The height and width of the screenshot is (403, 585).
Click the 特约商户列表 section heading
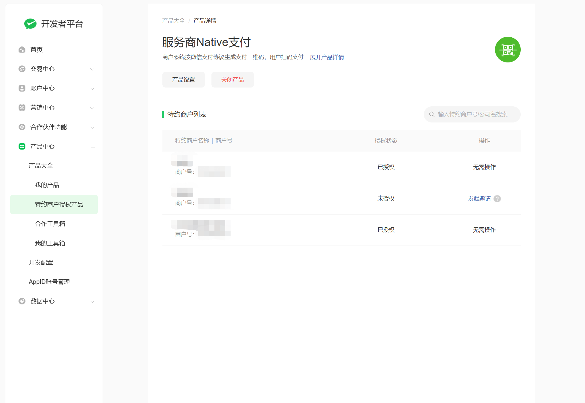(x=187, y=114)
